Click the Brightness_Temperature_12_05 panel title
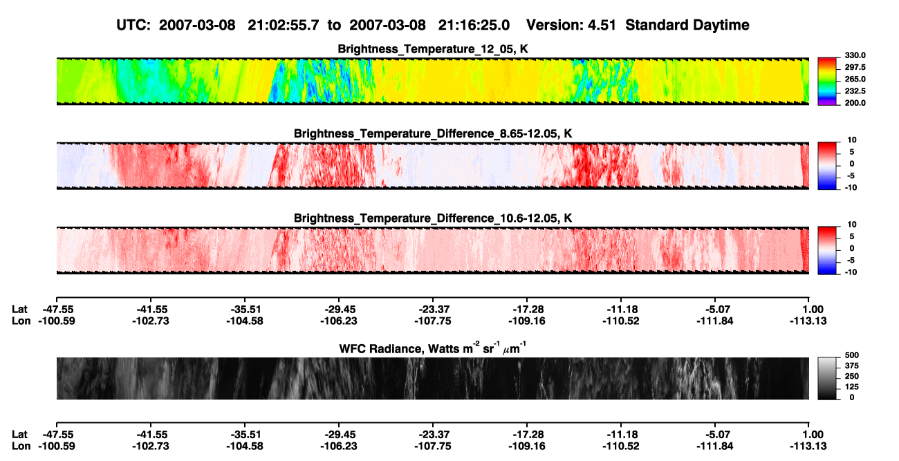Image resolution: width=899 pixels, height=461 pixels. click(433, 49)
